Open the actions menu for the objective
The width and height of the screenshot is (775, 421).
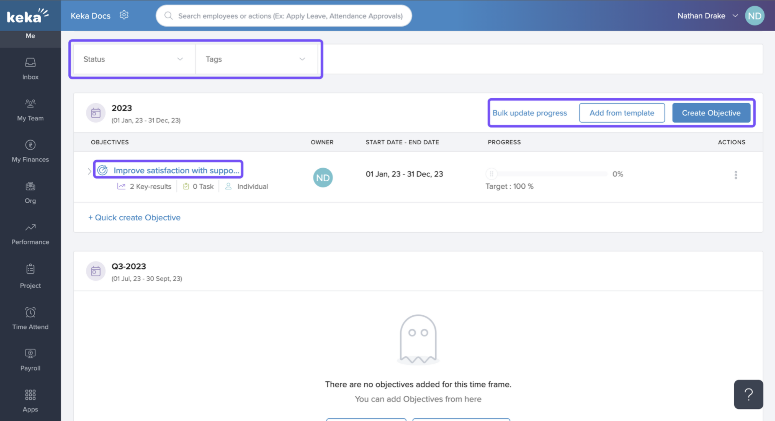736,175
